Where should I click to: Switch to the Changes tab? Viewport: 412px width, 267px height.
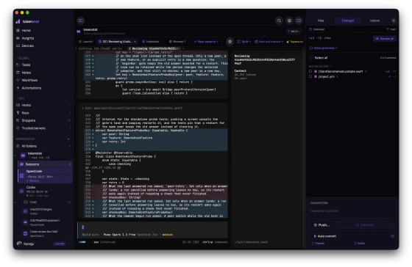click(347, 21)
